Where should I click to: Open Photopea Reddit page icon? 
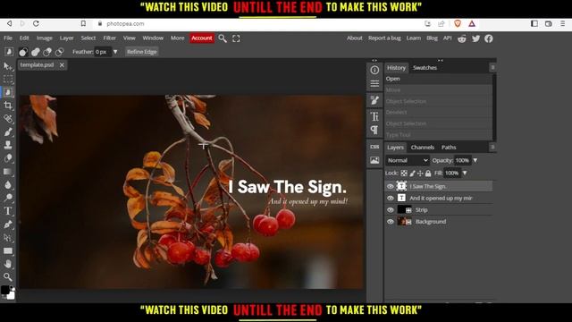462,38
